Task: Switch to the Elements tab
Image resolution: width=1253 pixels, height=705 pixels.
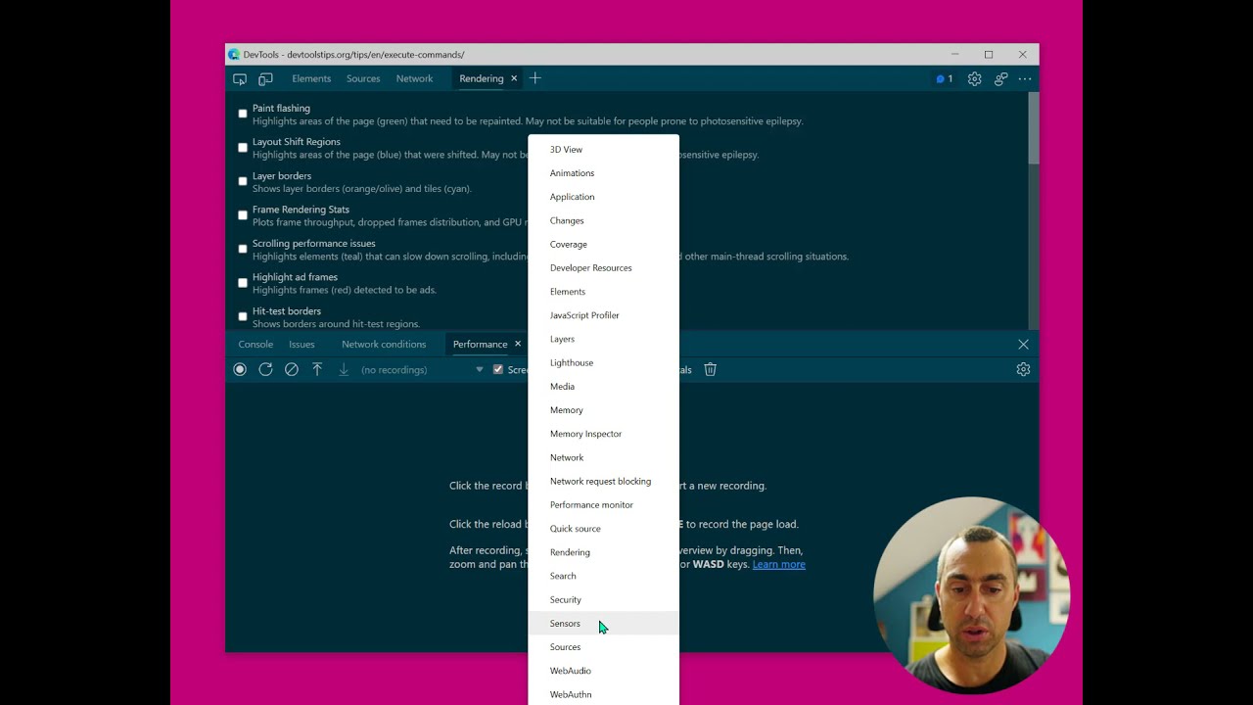Action: (x=311, y=78)
